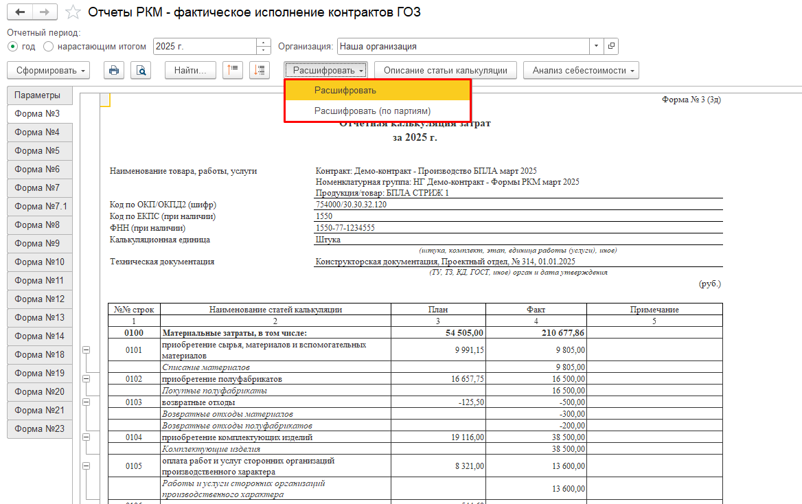802x504 pixels.
Task: Select "Материальные затраты, в том числе:" cell
Action: (x=276, y=332)
